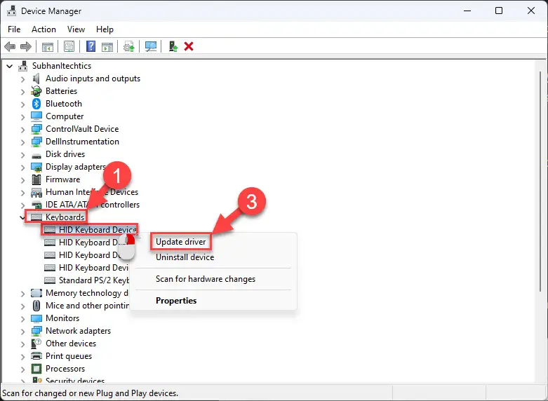
Task: Click the Audio inputs and outputs speaker icon
Action: point(36,79)
